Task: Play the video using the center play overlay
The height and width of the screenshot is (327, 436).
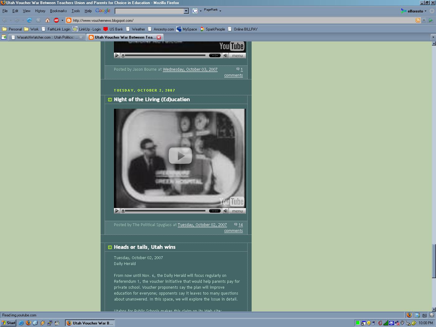Action: (x=180, y=155)
